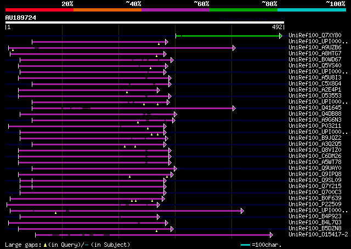Click the purple alignment bar of UniRef100_O15417-2
The image size is (351, 249).
click(x=152, y=235)
